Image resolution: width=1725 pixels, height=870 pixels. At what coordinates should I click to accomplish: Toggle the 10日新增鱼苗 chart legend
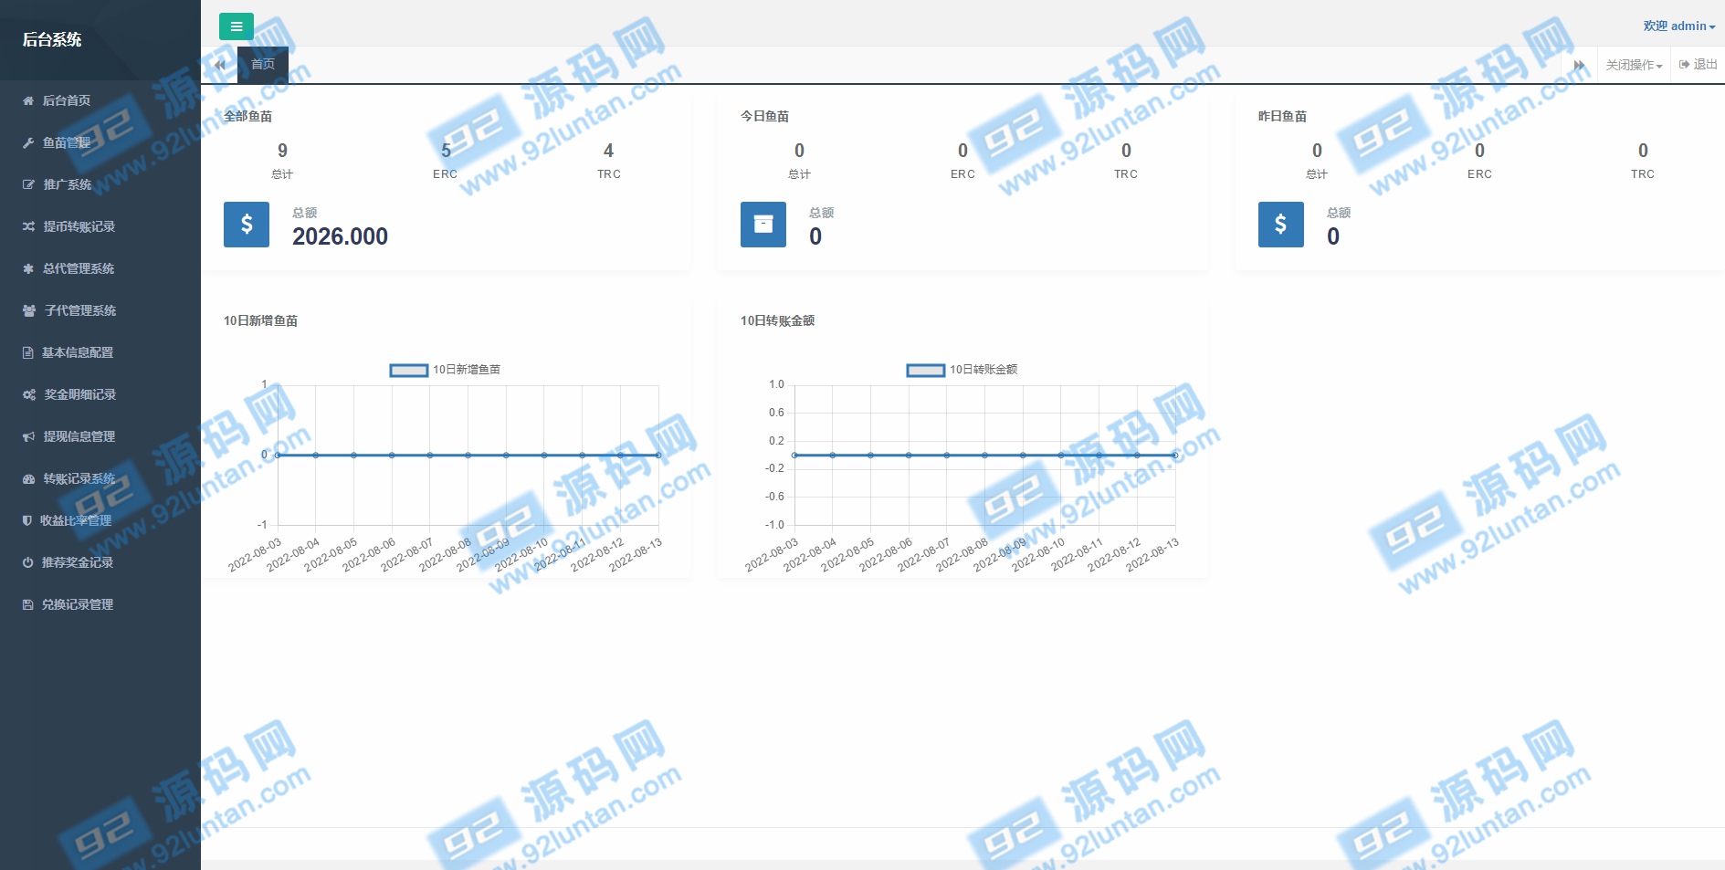tap(446, 370)
